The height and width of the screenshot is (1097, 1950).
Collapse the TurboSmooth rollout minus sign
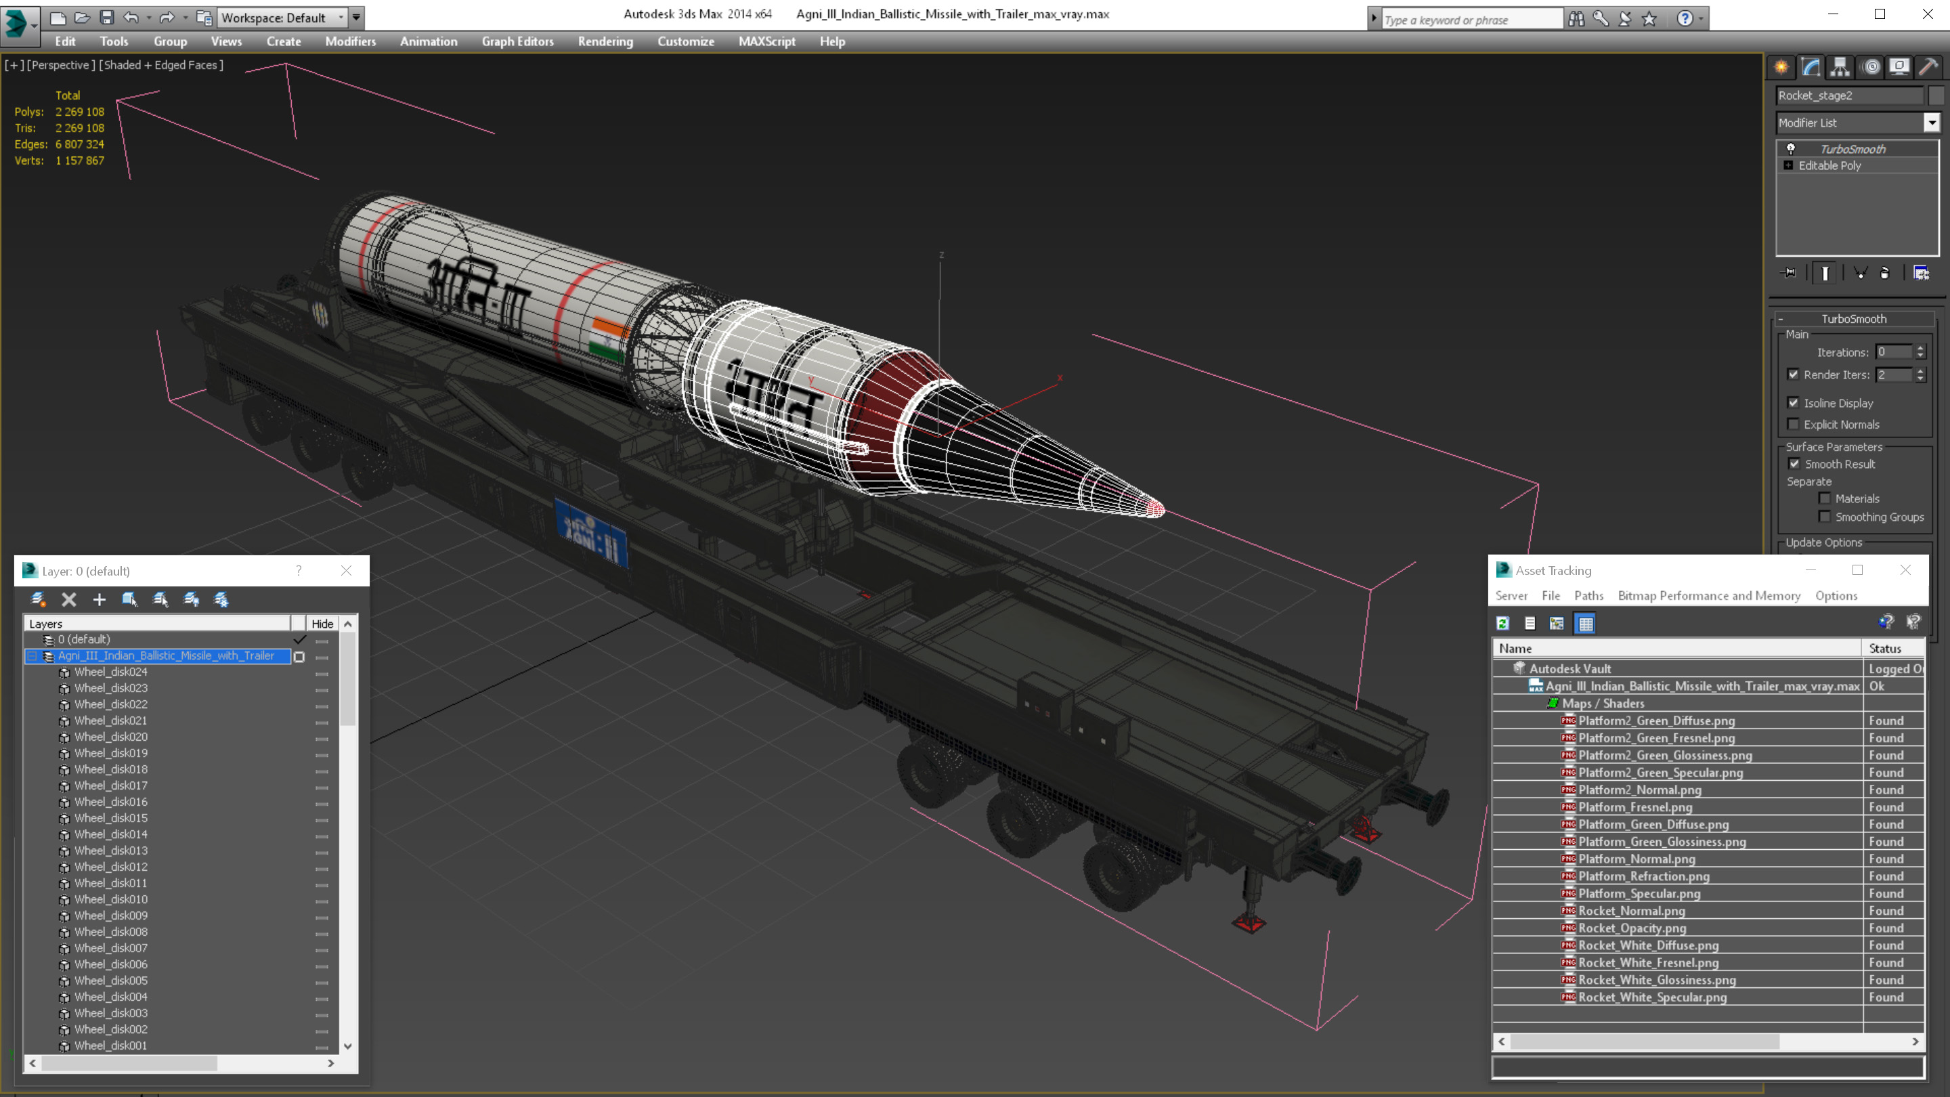click(1781, 319)
